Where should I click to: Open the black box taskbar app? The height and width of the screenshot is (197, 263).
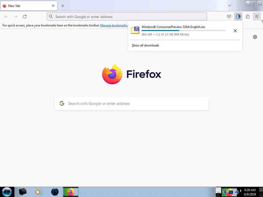point(23,192)
